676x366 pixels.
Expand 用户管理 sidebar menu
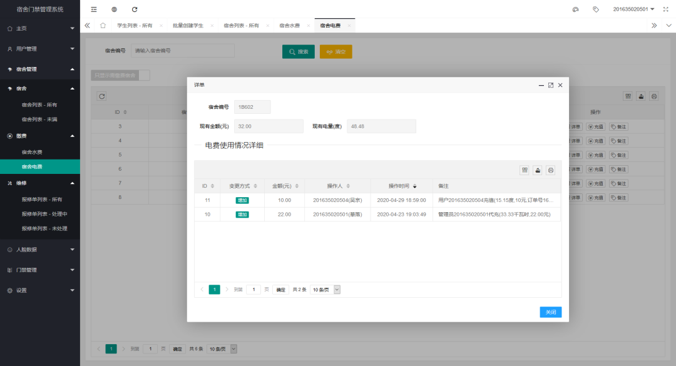click(x=40, y=49)
